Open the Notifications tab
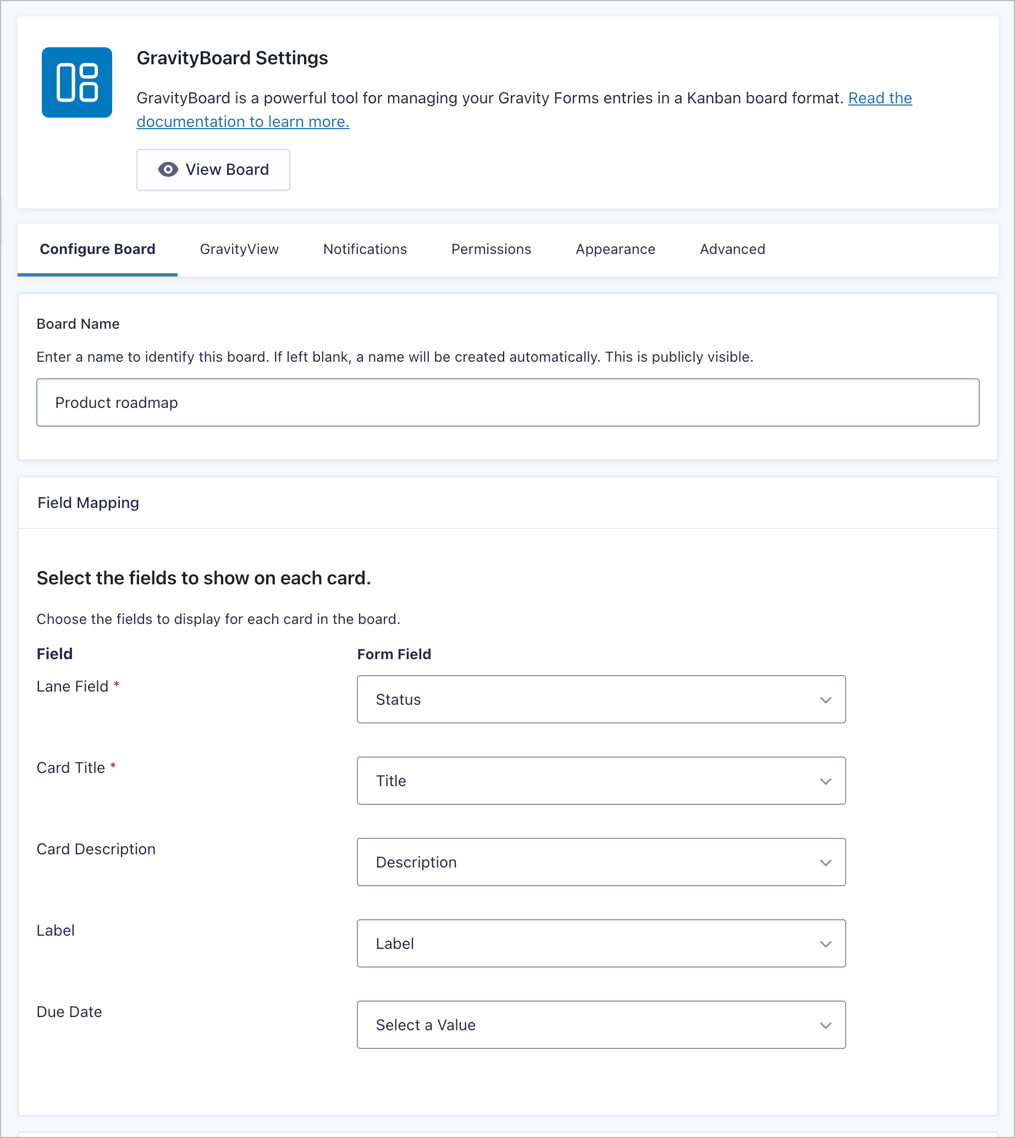 point(365,249)
